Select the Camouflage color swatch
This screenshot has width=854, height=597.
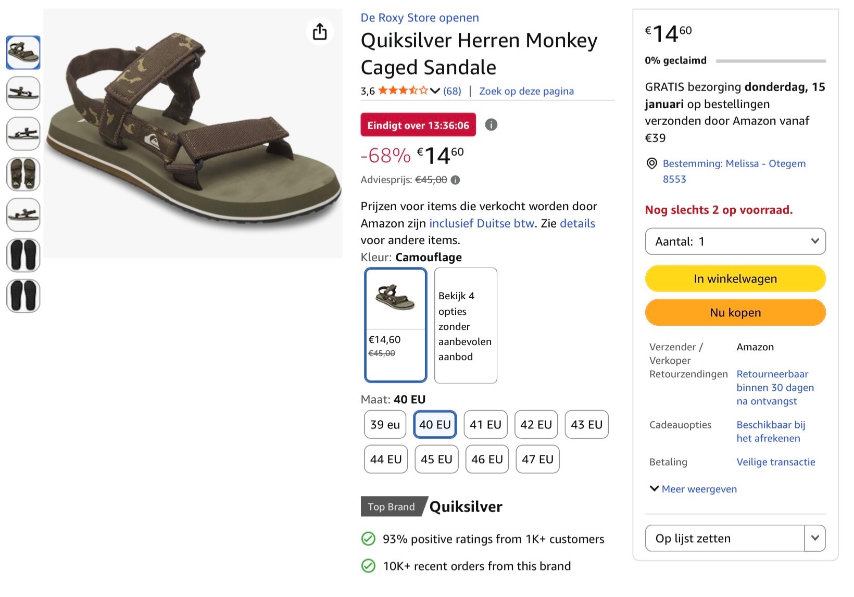point(396,325)
